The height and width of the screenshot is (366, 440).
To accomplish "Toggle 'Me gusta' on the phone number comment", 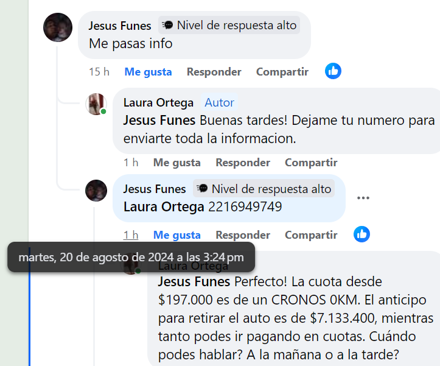I will pos(176,235).
